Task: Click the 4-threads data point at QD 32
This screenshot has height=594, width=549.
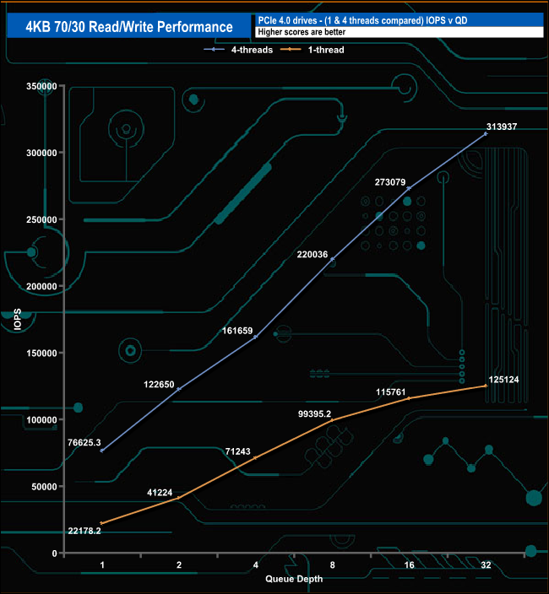Action: pyautogui.click(x=486, y=133)
